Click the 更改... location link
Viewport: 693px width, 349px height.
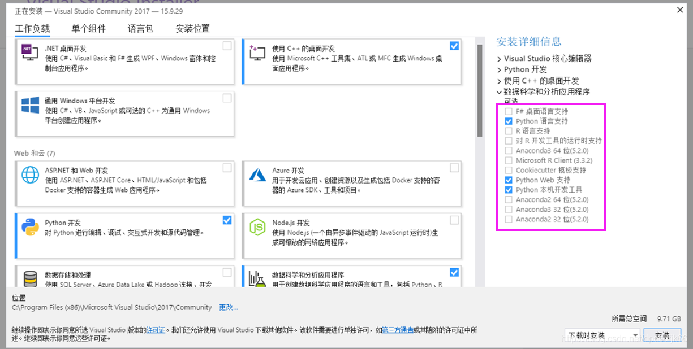(x=229, y=307)
